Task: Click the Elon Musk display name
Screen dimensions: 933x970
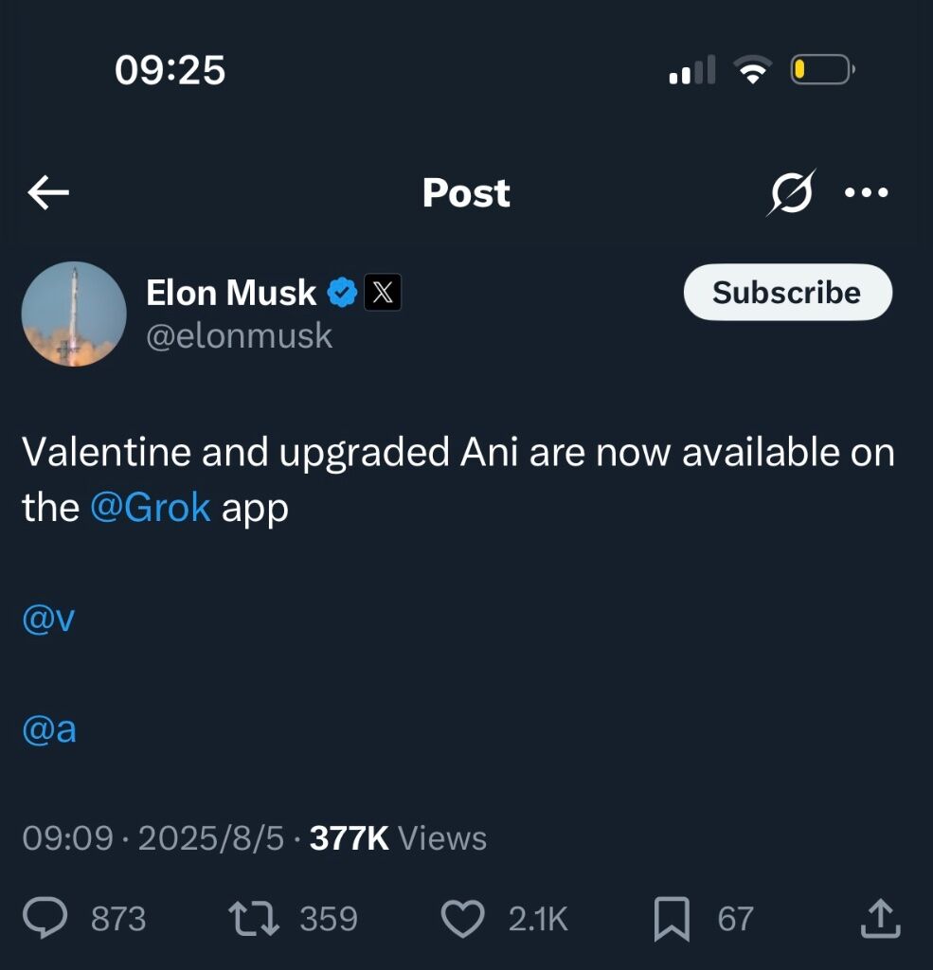Action: (231, 293)
